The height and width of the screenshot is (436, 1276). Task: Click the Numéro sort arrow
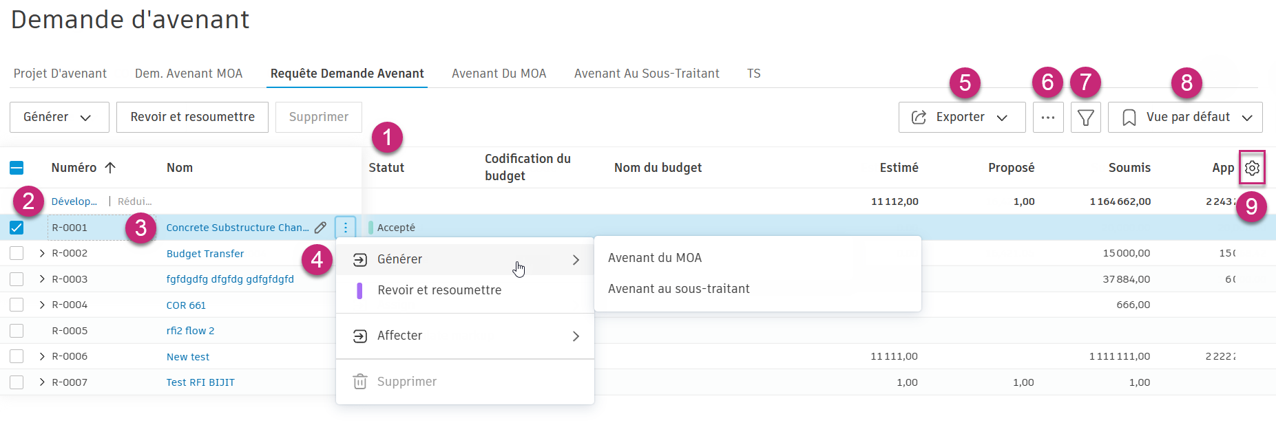(x=110, y=168)
